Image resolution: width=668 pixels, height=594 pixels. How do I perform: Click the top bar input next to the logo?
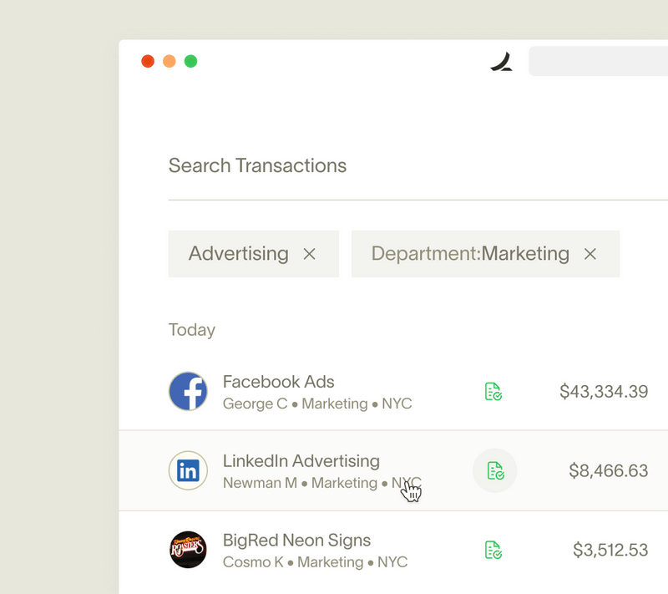(597, 62)
